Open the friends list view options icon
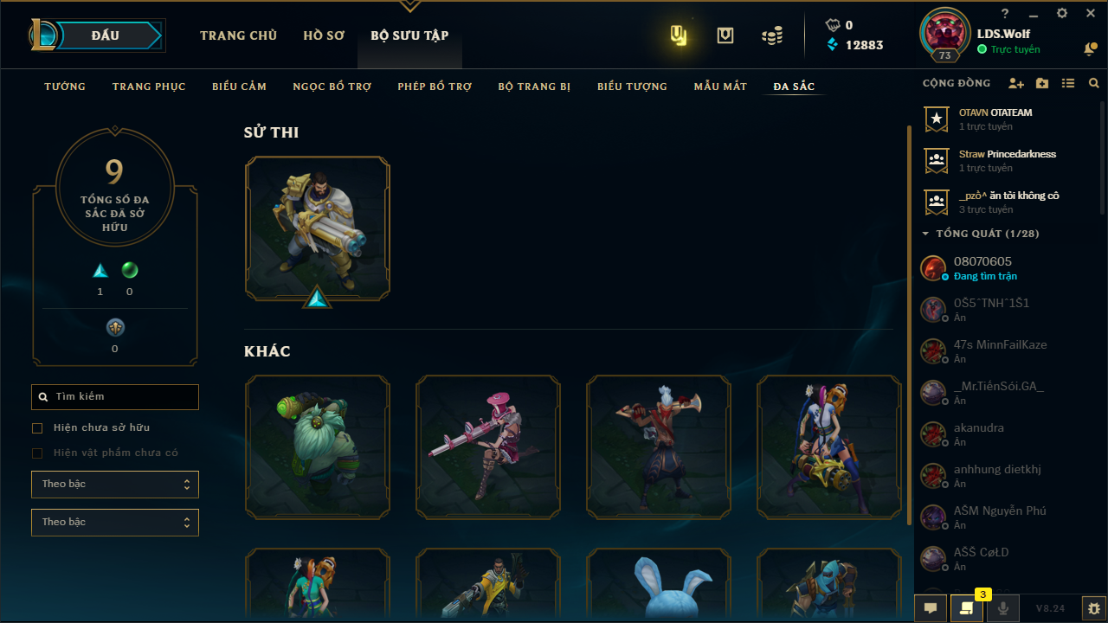Viewport: 1108px width, 623px height. tap(1068, 84)
